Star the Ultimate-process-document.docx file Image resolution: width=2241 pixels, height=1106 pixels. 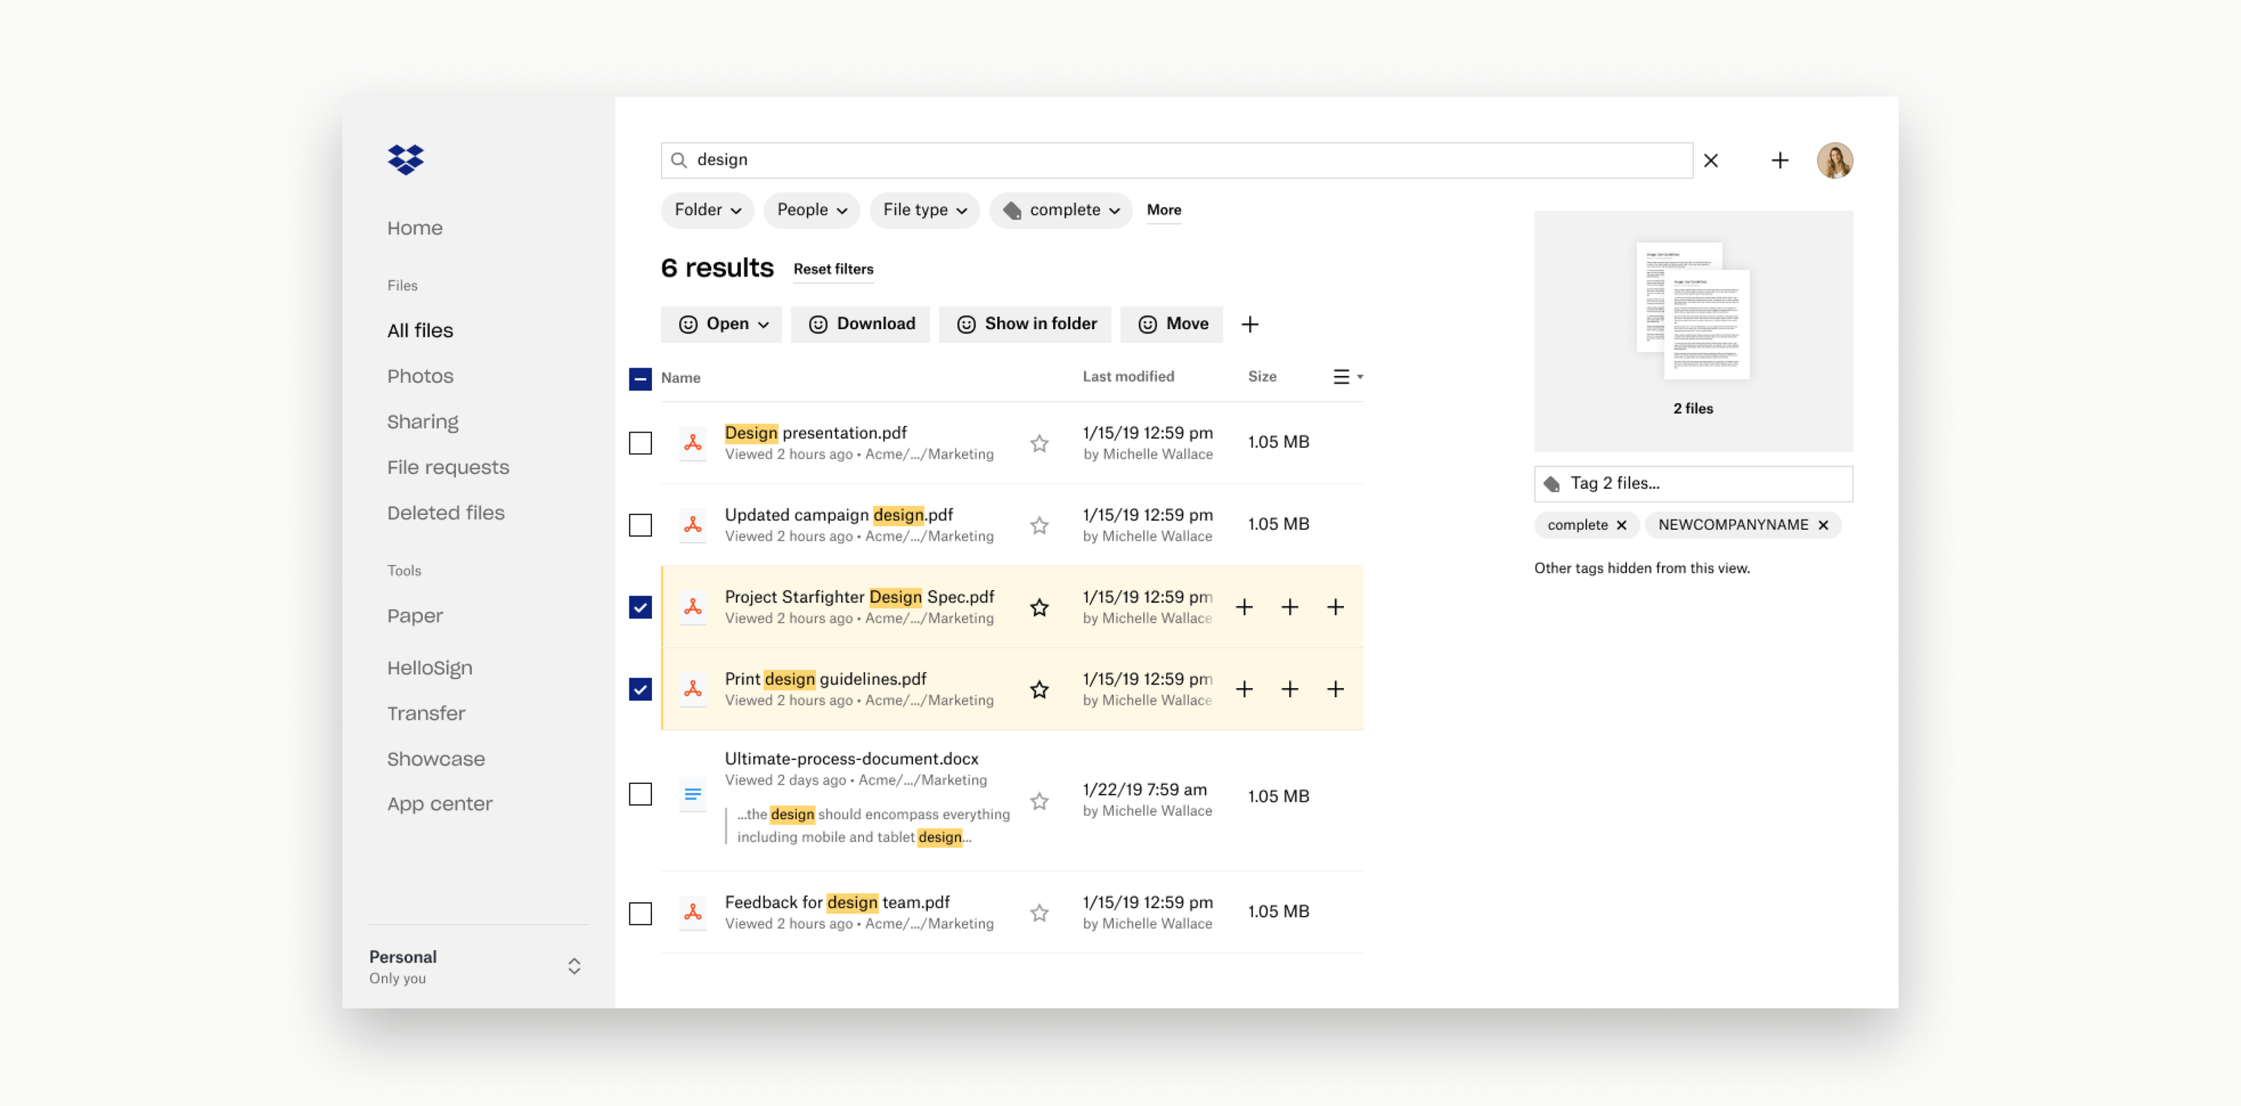click(x=1039, y=801)
